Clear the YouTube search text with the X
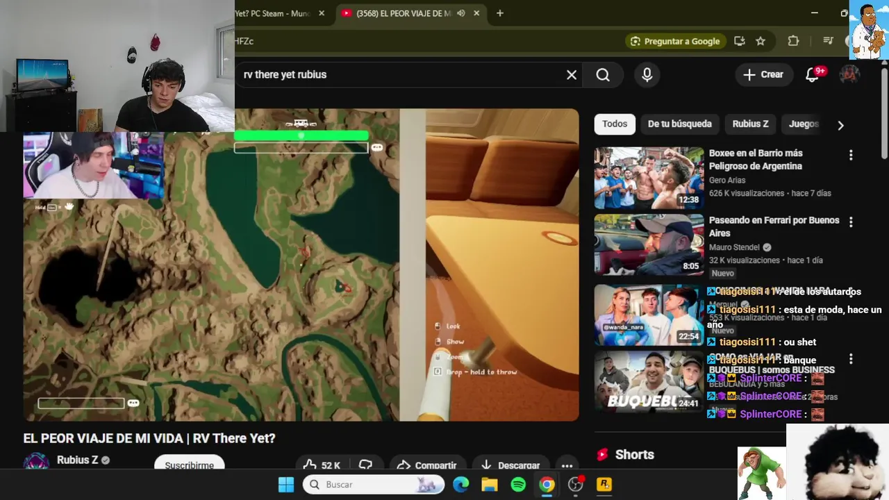889x500 pixels. (572, 75)
